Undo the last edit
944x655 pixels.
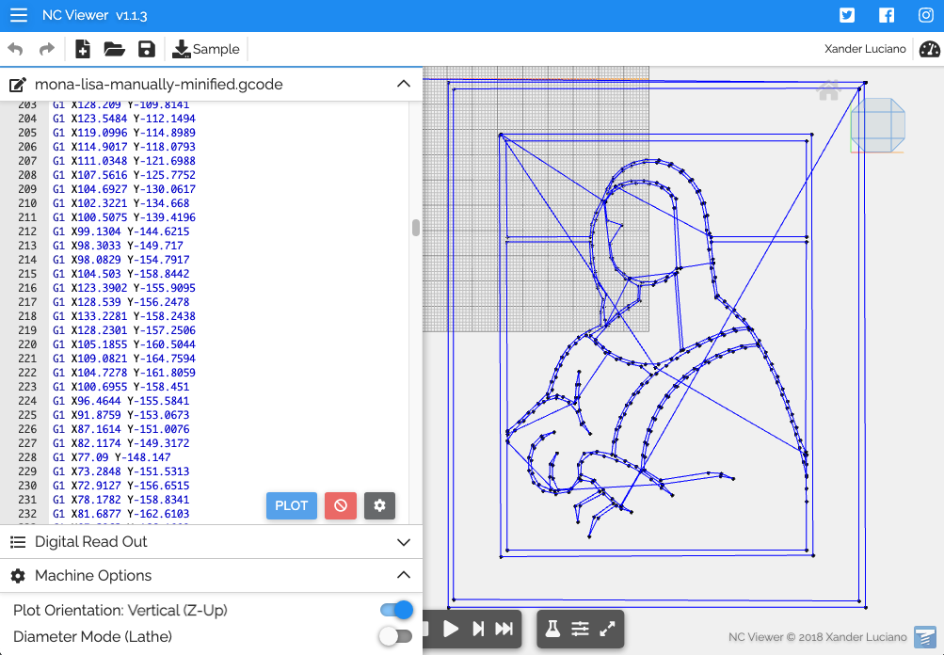pos(15,49)
